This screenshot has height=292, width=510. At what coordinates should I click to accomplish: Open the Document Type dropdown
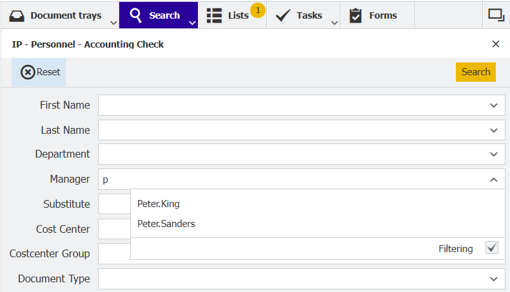[493, 279]
